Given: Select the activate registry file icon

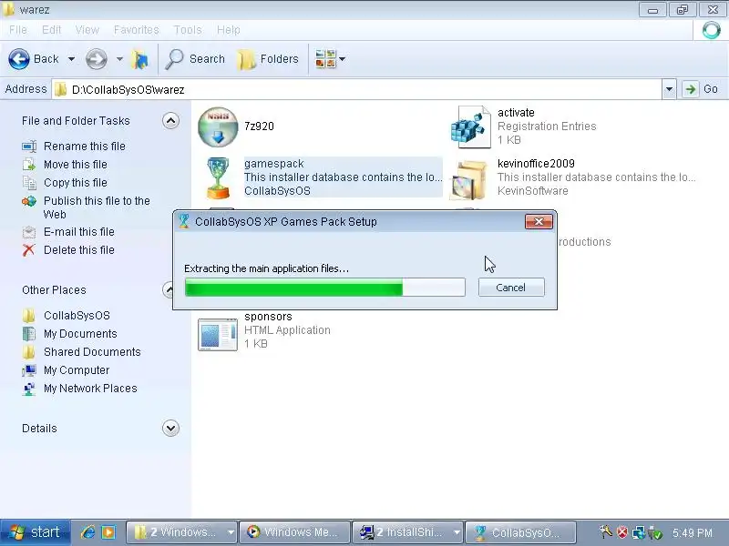Looking at the screenshot, I should [470, 126].
